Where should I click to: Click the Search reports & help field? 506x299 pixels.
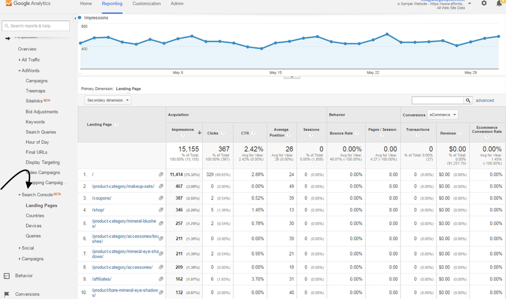pos(36,26)
